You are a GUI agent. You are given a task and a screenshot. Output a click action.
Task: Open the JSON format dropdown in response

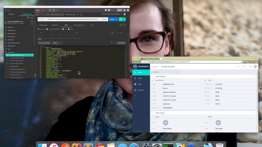pos(55,43)
